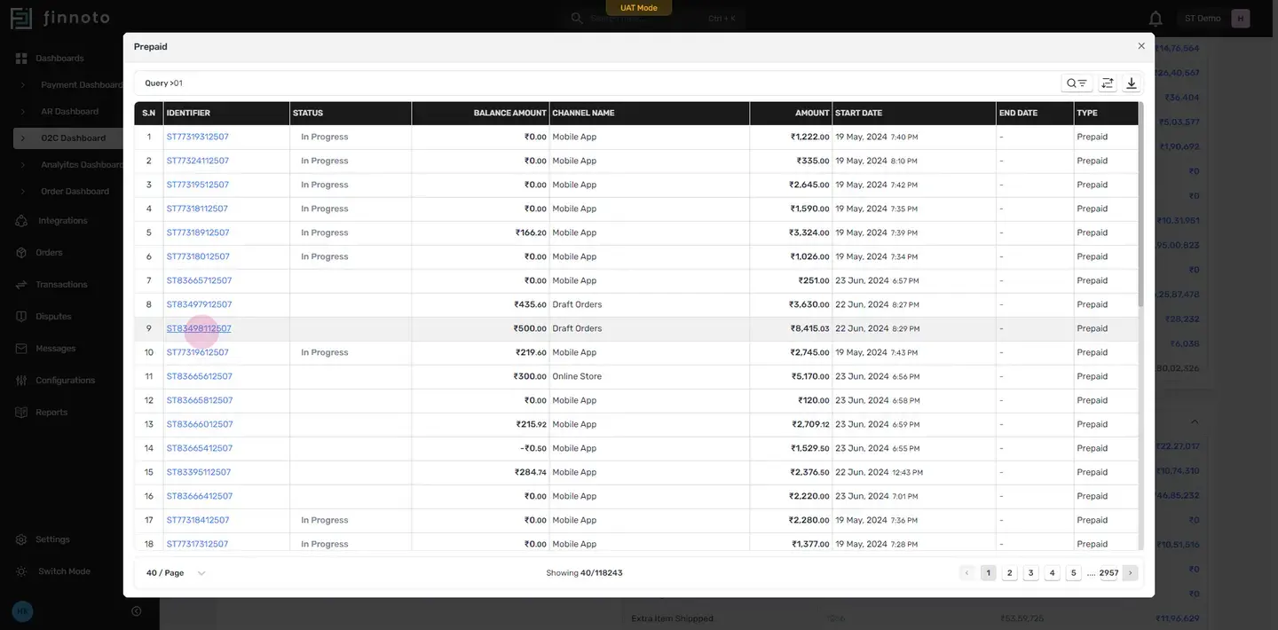This screenshot has width=1278, height=630.
Task: Click the Configurations sliders icon
Action: click(21, 381)
